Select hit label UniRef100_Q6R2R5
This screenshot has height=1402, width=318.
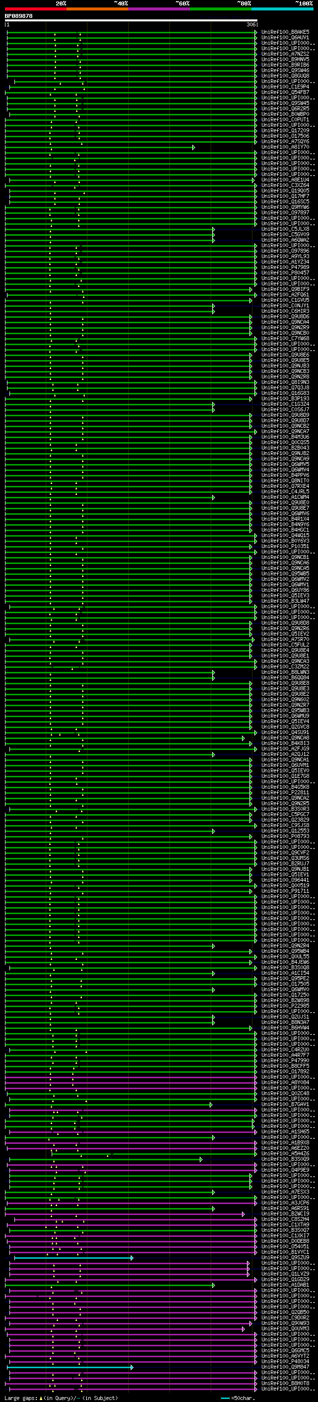pos(285,109)
